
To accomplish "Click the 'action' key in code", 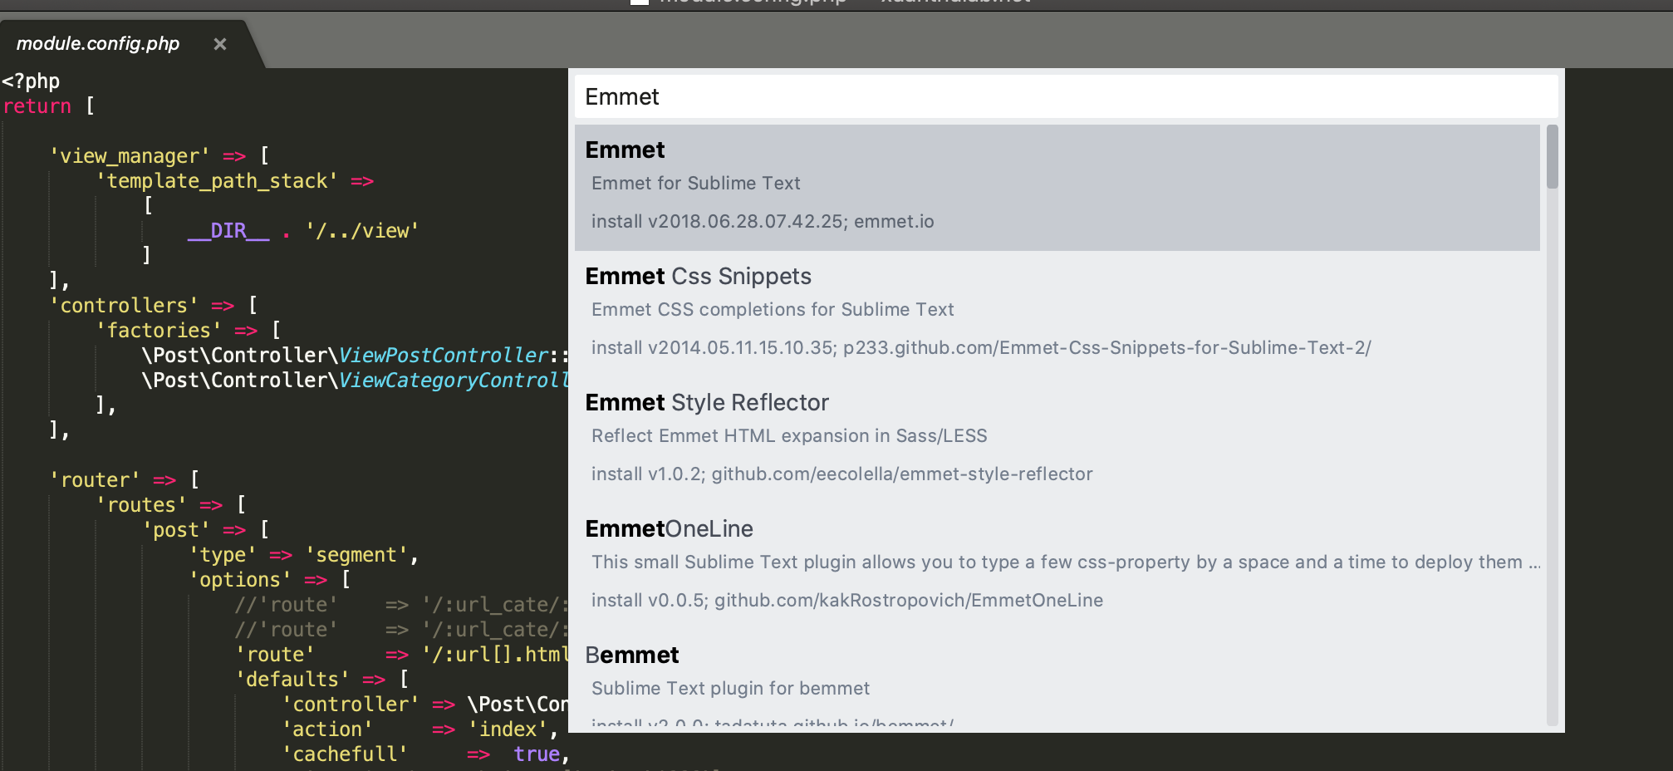I will pos(327,729).
